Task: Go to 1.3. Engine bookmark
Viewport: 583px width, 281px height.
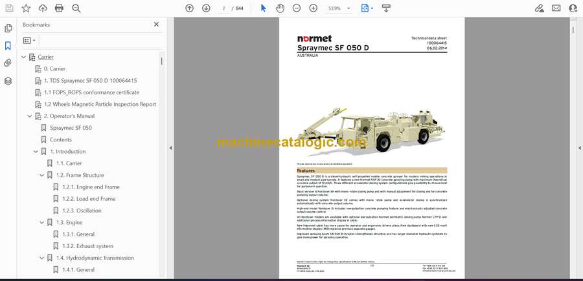Action: pos(69,222)
